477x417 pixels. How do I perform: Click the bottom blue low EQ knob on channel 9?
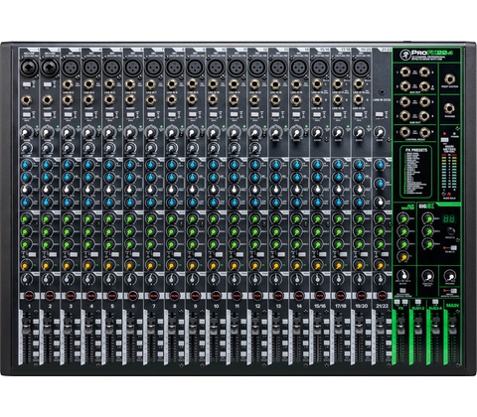tap(193, 203)
